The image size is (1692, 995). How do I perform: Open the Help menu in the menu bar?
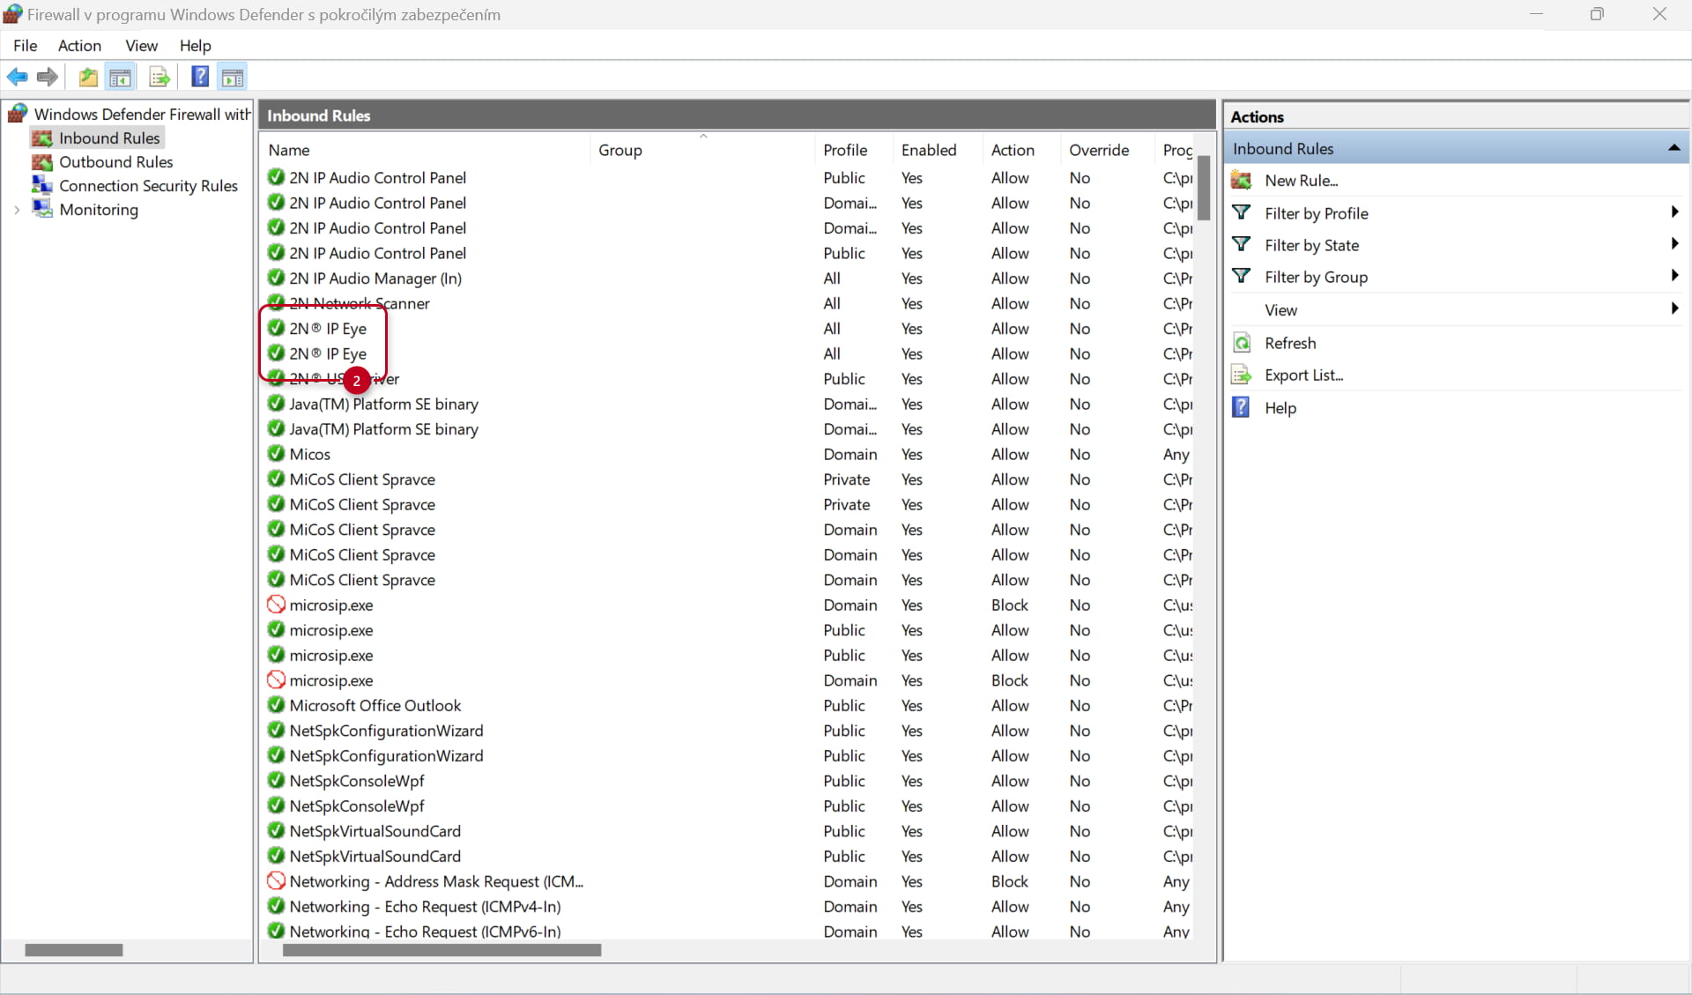[195, 46]
